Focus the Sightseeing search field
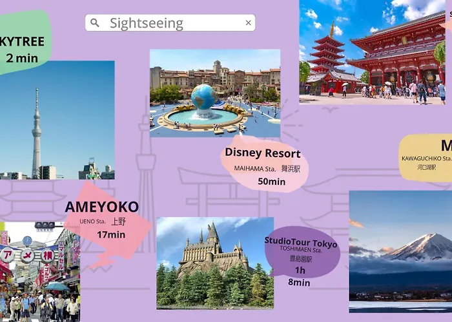The width and height of the screenshot is (452, 322). tap(170, 23)
